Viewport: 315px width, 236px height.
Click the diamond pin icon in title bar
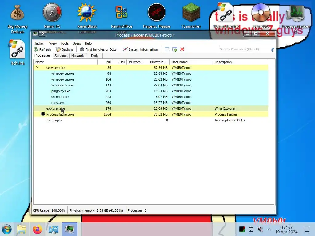click(x=42, y=33)
